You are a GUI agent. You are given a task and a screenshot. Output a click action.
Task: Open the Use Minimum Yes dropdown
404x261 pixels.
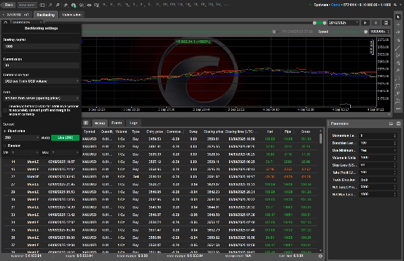pyautogui.click(x=378, y=150)
